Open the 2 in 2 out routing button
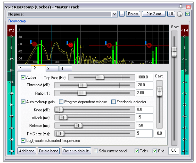 pyautogui.click(x=154, y=14)
